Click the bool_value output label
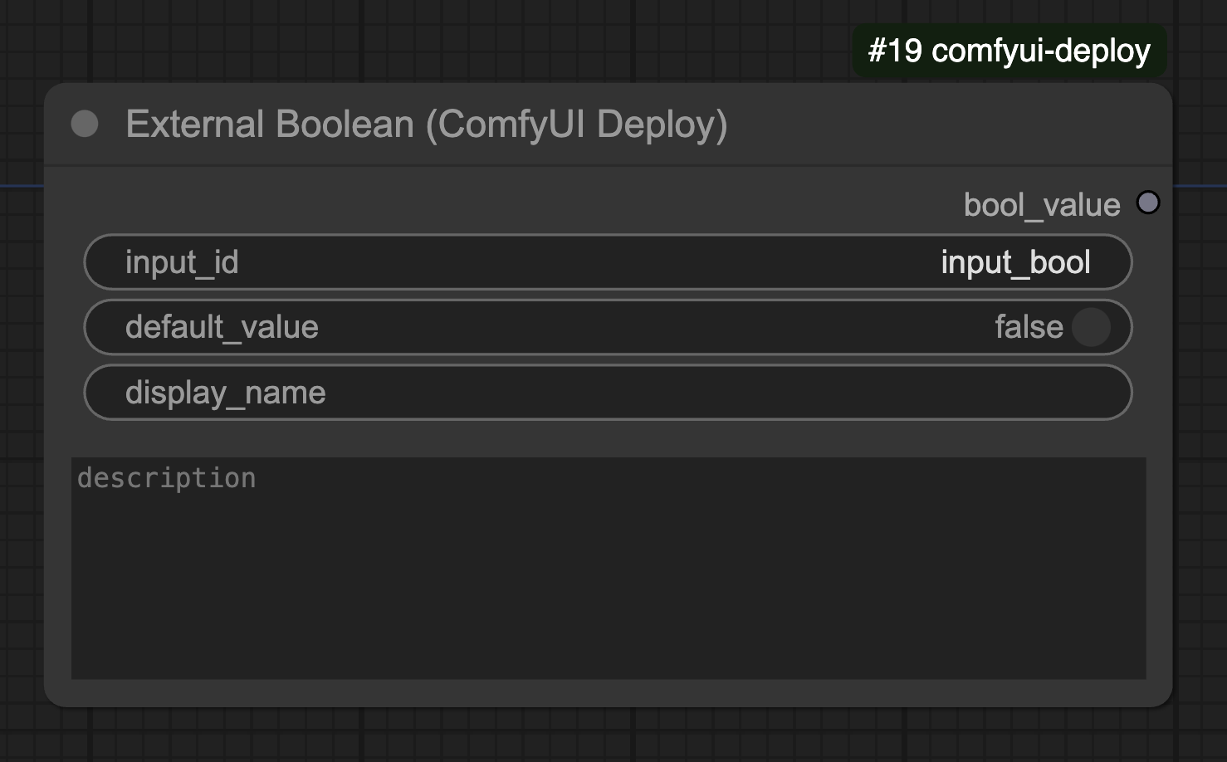Screen dimensions: 1227x762 point(1042,203)
